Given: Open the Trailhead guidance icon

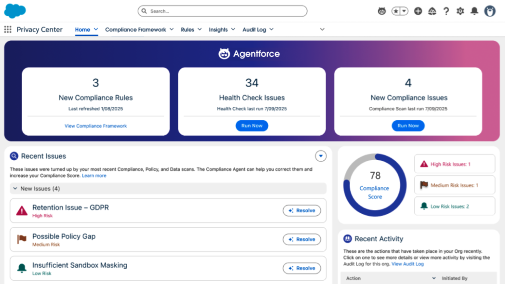Looking at the screenshot, I should (432, 11).
